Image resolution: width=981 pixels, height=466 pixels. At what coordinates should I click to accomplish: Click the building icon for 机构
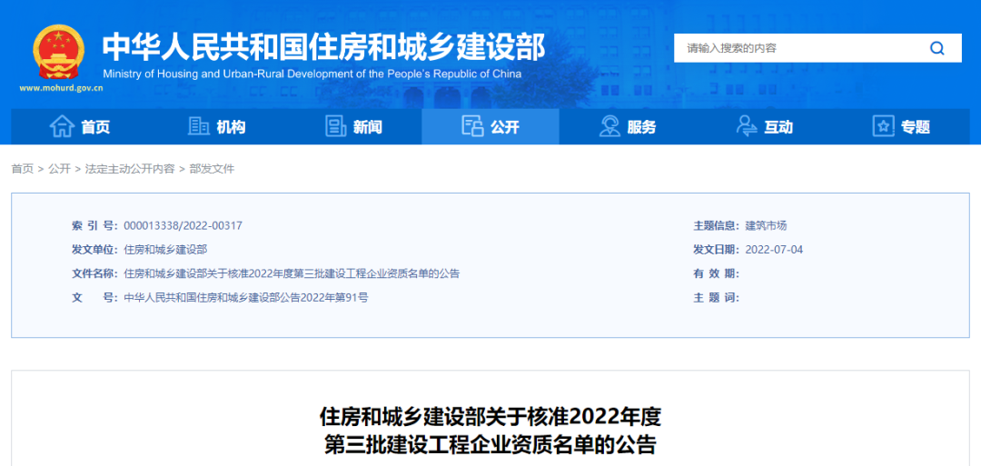(198, 127)
